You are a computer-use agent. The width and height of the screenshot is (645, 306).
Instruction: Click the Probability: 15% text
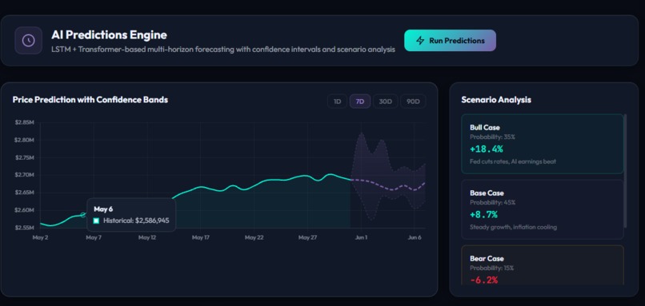[491, 268]
